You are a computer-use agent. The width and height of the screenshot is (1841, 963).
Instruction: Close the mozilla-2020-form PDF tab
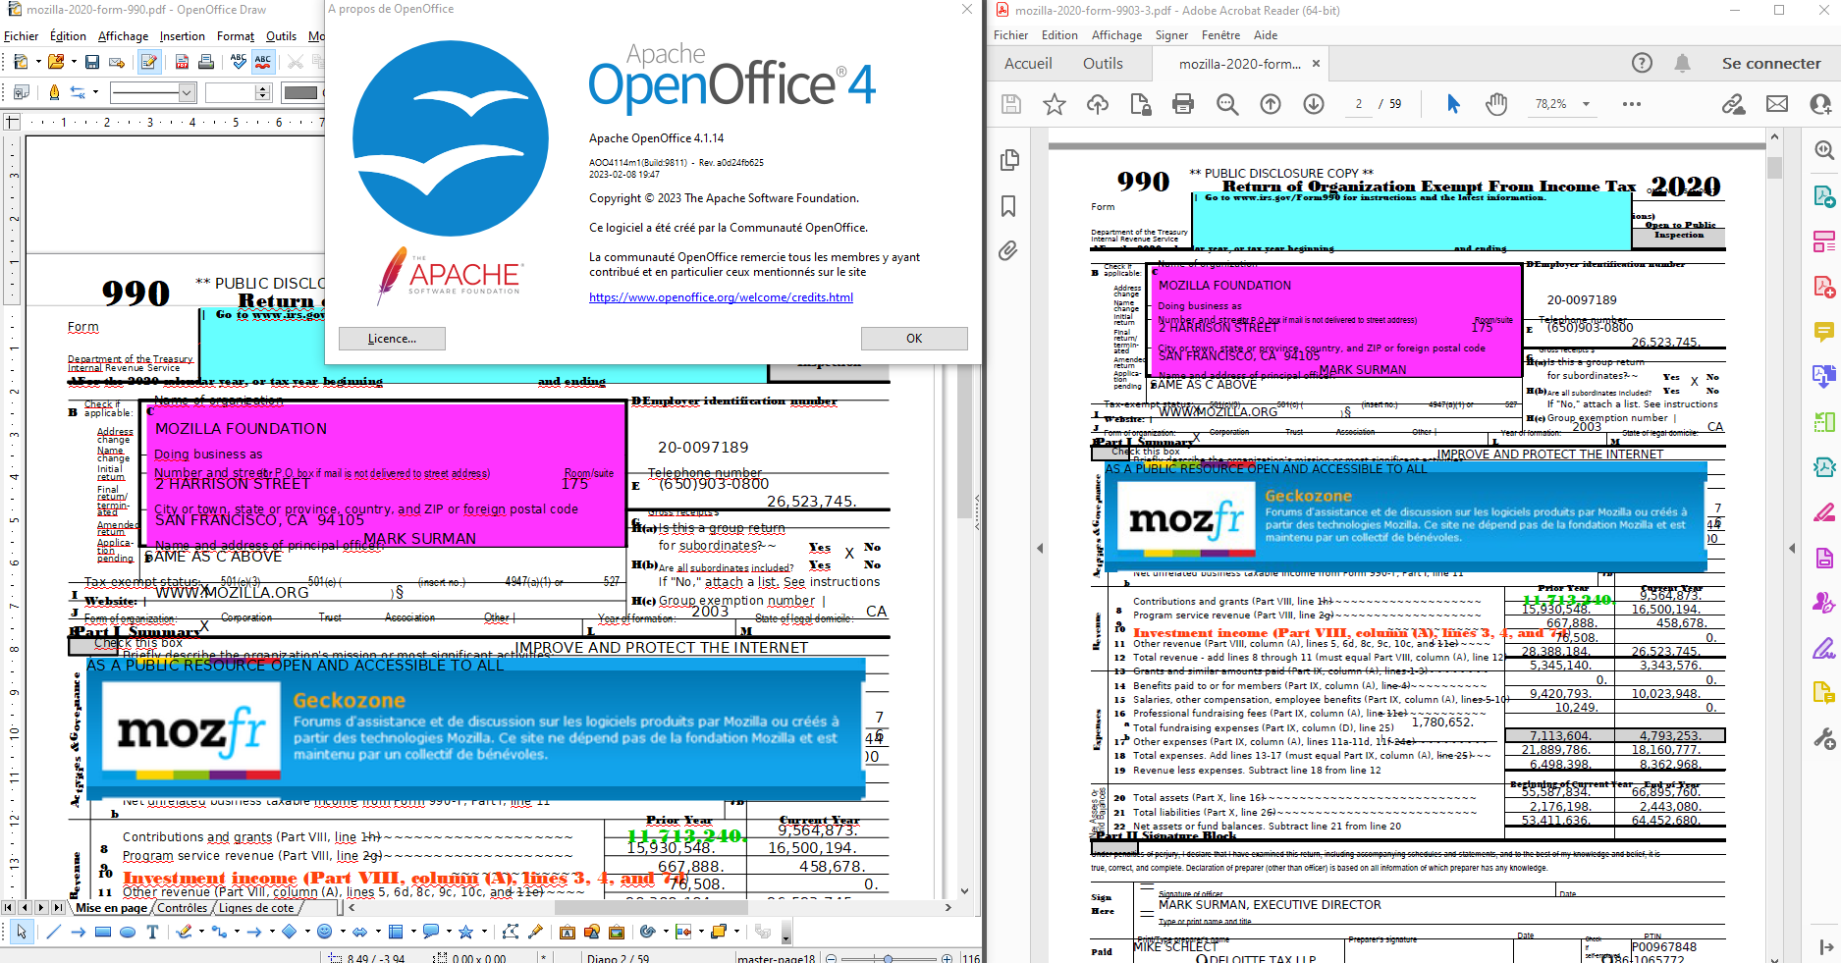click(1316, 64)
